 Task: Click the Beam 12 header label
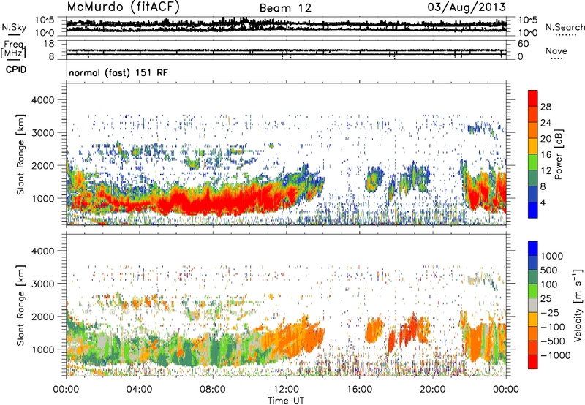pyautogui.click(x=285, y=8)
